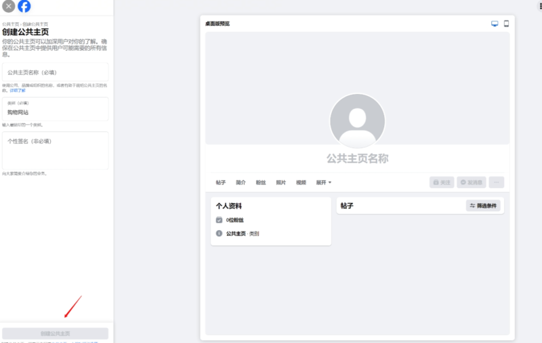The height and width of the screenshot is (343, 542).
Task: Switch to mobile preview icon
Action: 506,24
